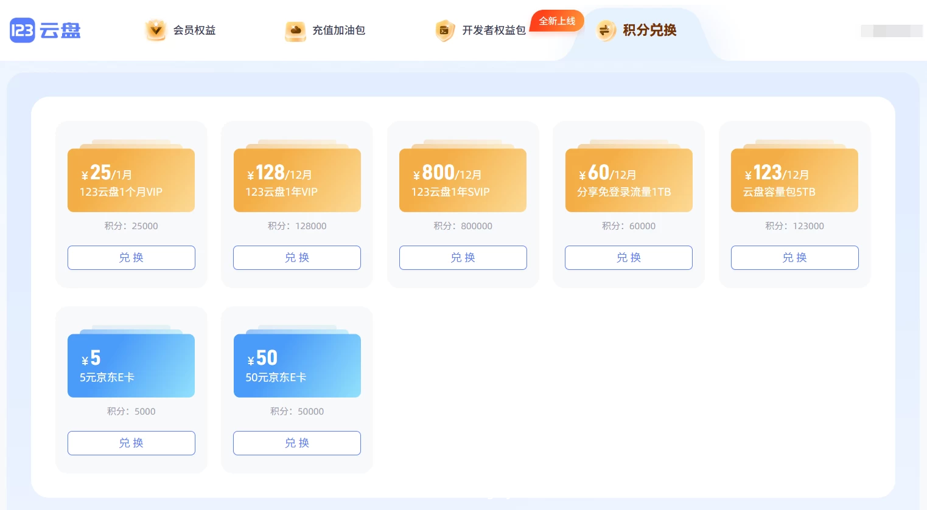Click the ¥25/1月 VIP card
The image size is (927, 510).
(x=131, y=181)
